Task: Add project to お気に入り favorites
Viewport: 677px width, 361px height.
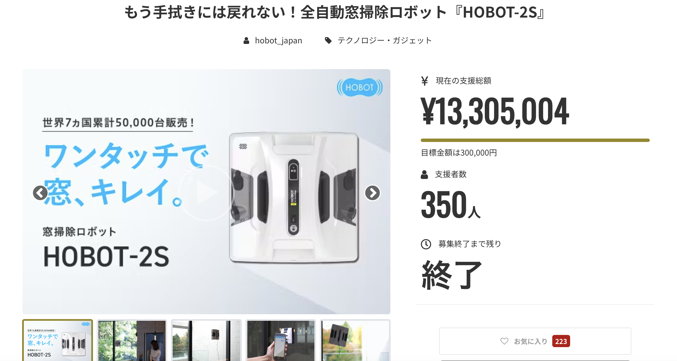Action: [535, 341]
